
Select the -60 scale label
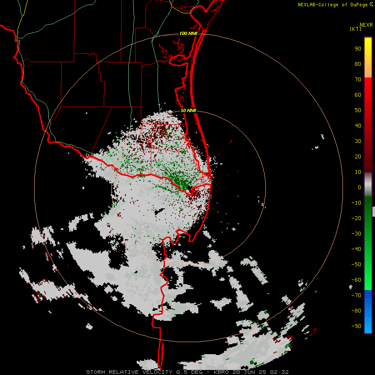[x=356, y=280]
